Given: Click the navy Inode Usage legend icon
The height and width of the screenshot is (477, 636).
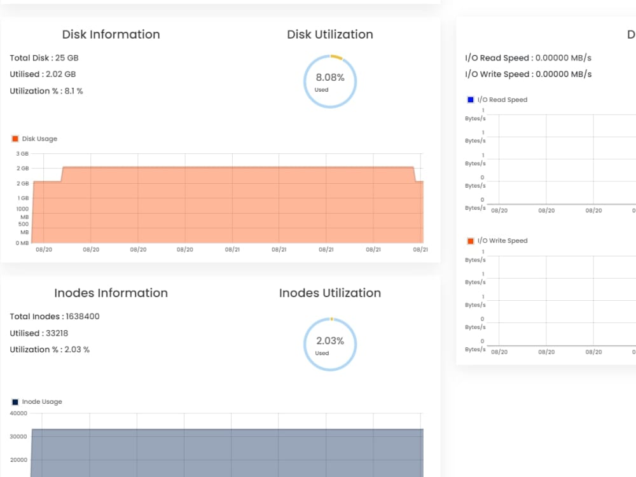Looking at the screenshot, I should click(x=14, y=401).
